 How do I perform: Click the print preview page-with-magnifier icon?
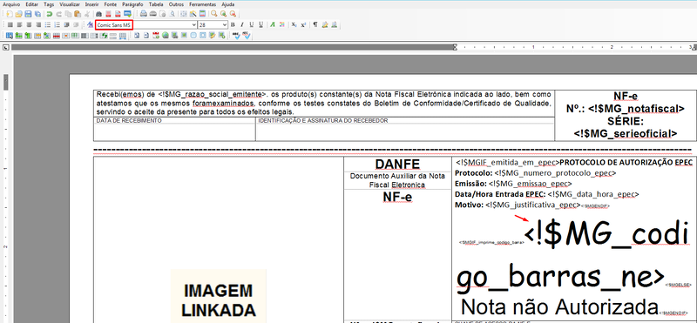tap(172, 14)
